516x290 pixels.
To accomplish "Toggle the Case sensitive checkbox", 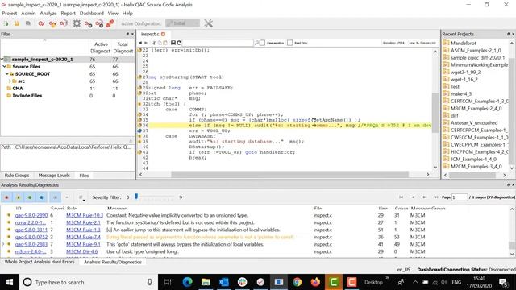I will tap(262, 43).
